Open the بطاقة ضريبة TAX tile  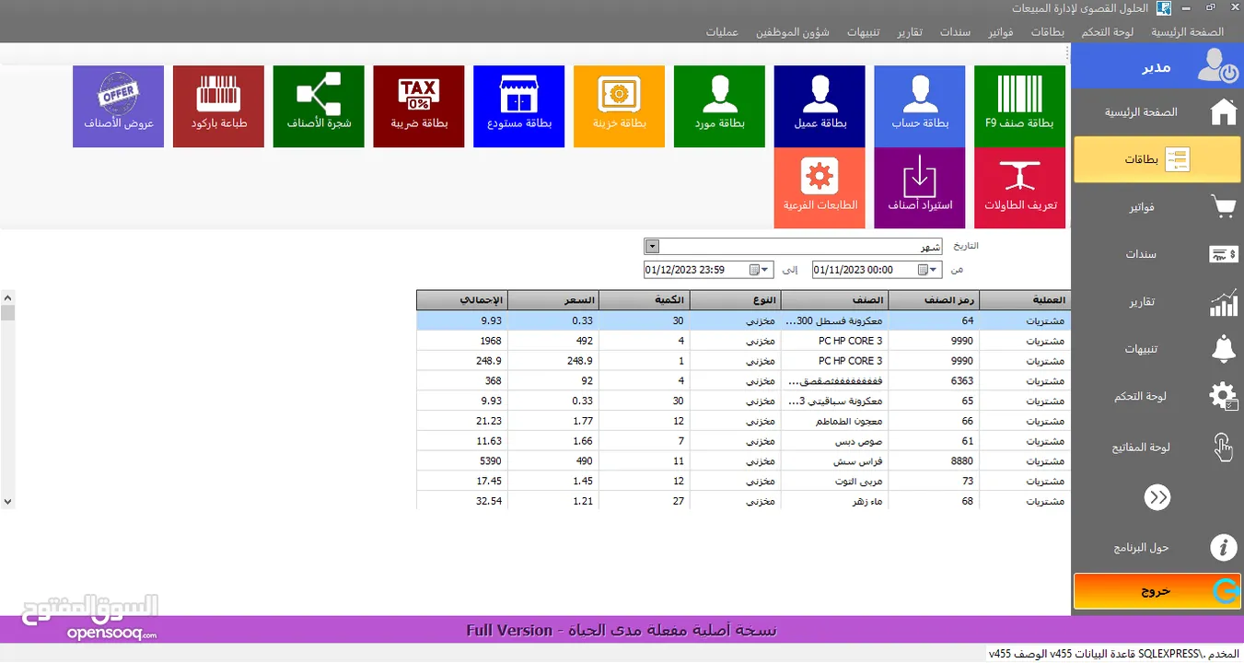pyautogui.click(x=419, y=106)
